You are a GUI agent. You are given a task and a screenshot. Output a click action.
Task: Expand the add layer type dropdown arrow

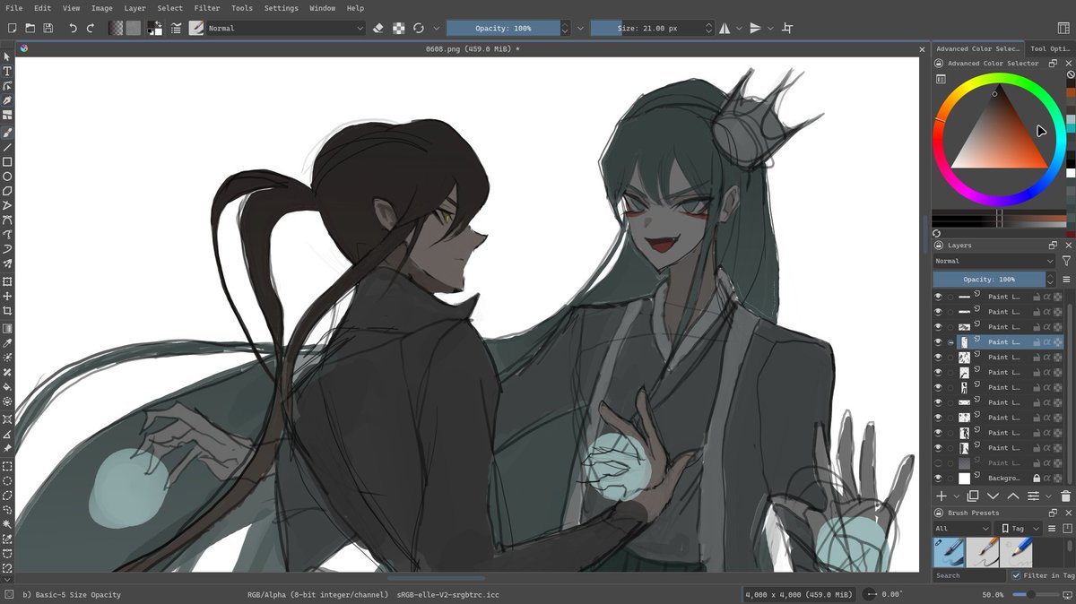(x=957, y=496)
